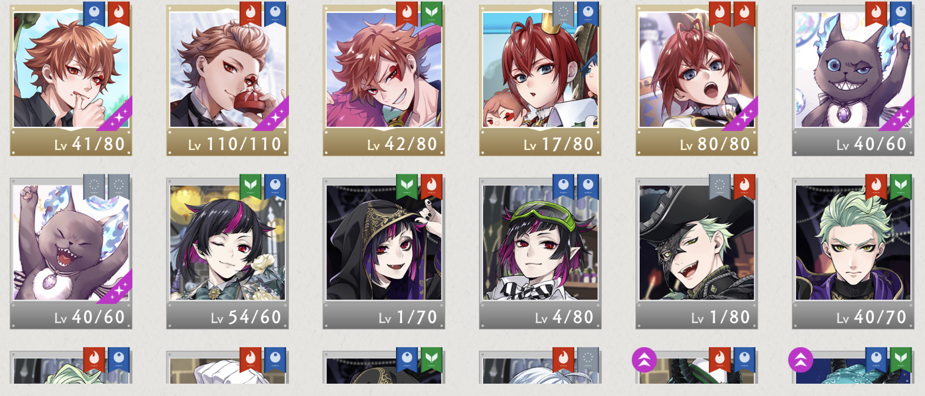This screenshot has height=396, width=925.
Task: Choose the grinning cat Lv 40/60 card
Action: (853, 80)
